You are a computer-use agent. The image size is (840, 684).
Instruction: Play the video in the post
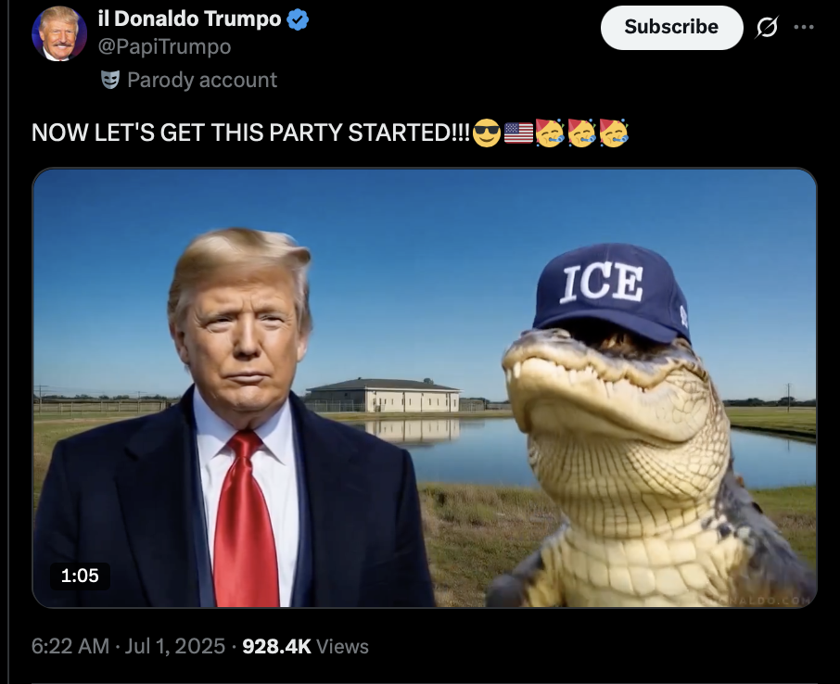point(425,387)
